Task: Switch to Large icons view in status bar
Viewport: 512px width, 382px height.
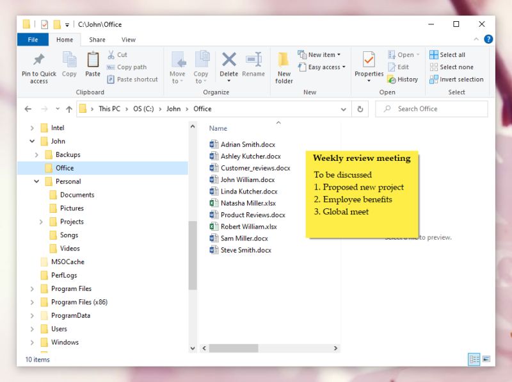Action: [x=486, y=360]
